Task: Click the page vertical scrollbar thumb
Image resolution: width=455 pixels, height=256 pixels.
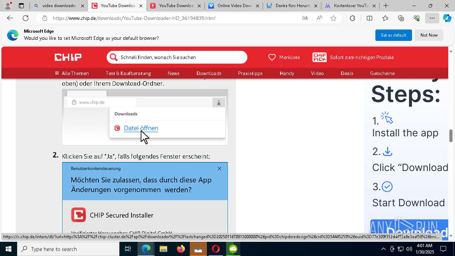Action: point(451,136)
